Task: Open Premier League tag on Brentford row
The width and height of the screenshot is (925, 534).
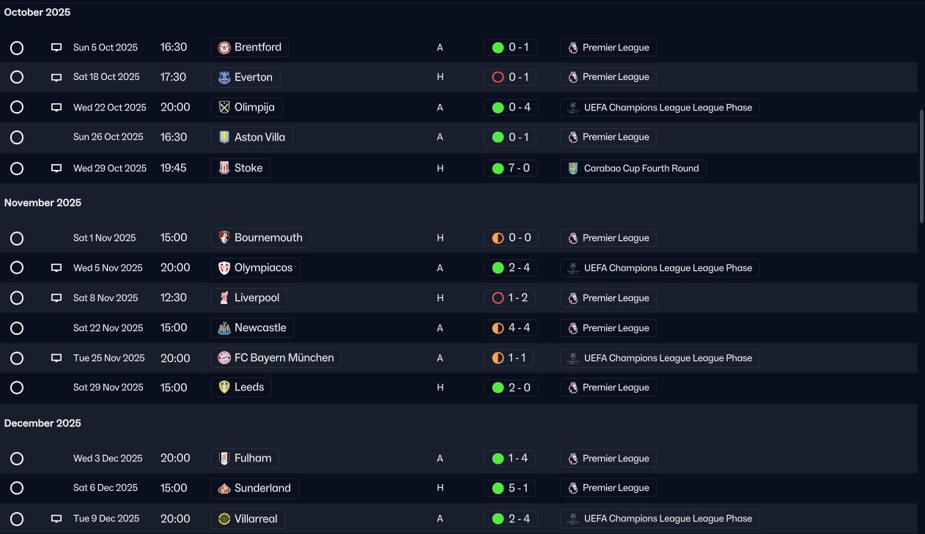Action: [x=608, y=48]
